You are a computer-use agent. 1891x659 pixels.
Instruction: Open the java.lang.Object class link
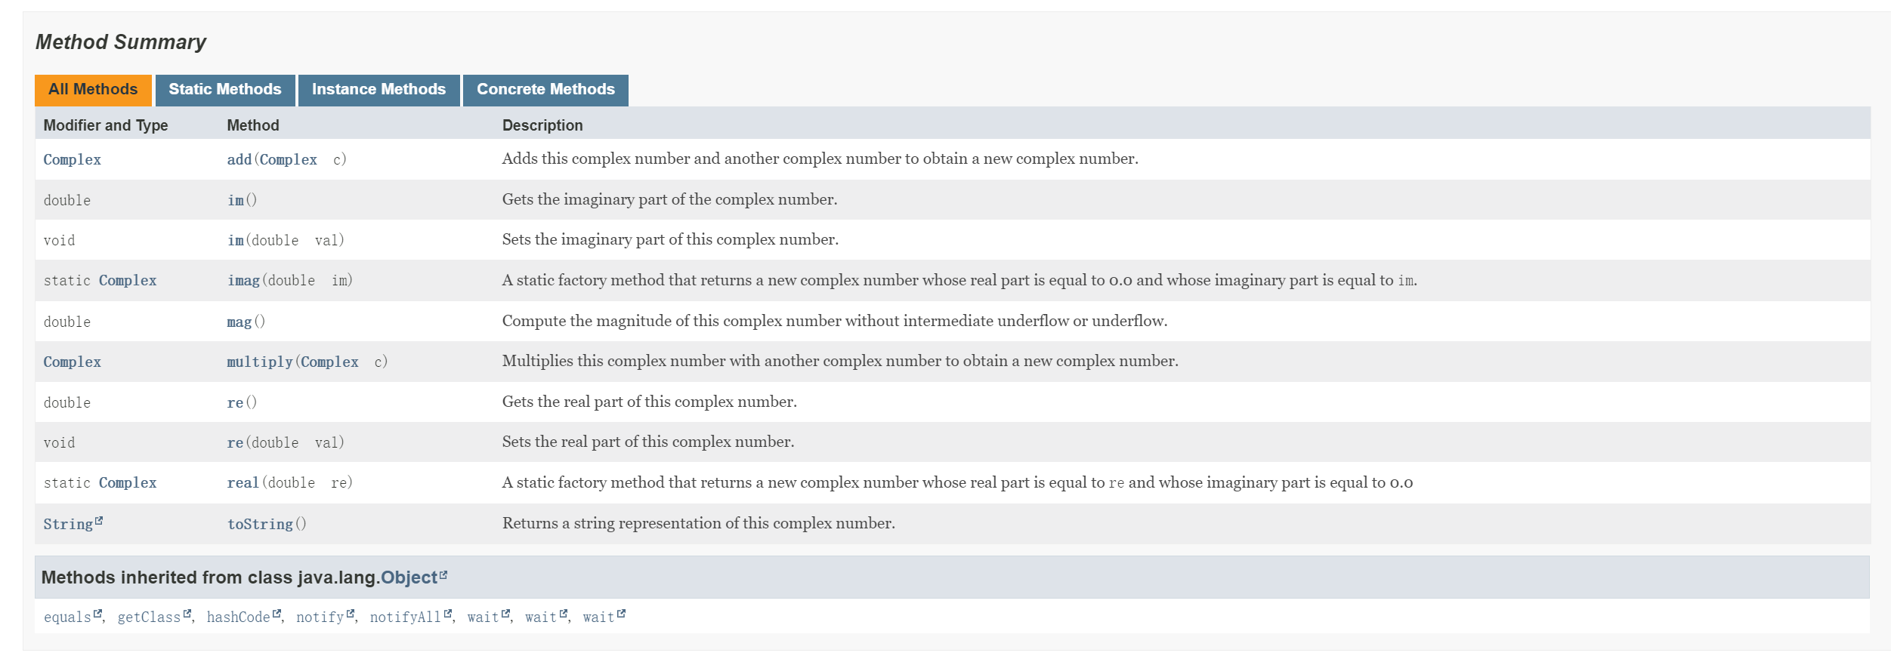[409, 576]
